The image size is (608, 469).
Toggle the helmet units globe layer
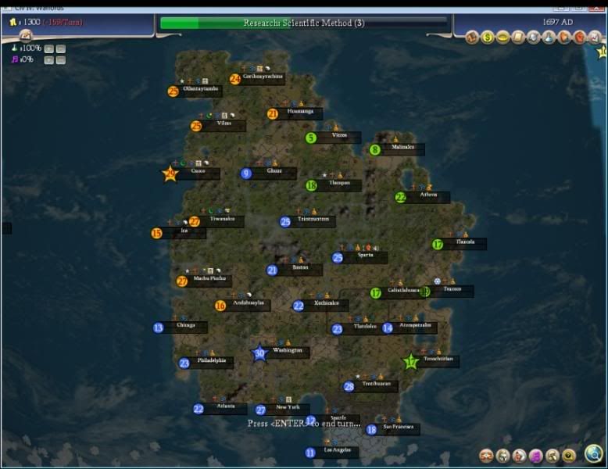[503, 456]
